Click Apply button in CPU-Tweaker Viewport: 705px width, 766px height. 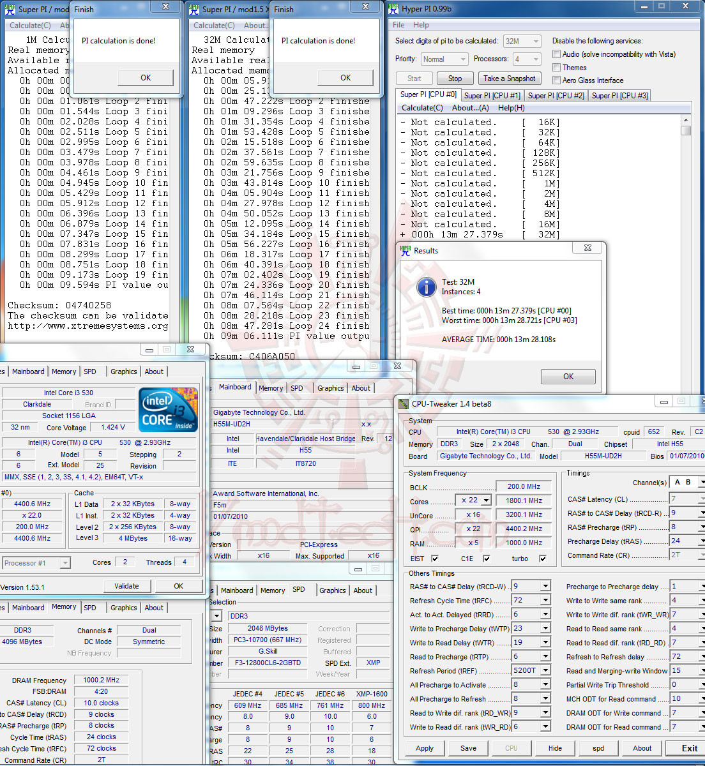pyautogui.click(x=425, y=748)
